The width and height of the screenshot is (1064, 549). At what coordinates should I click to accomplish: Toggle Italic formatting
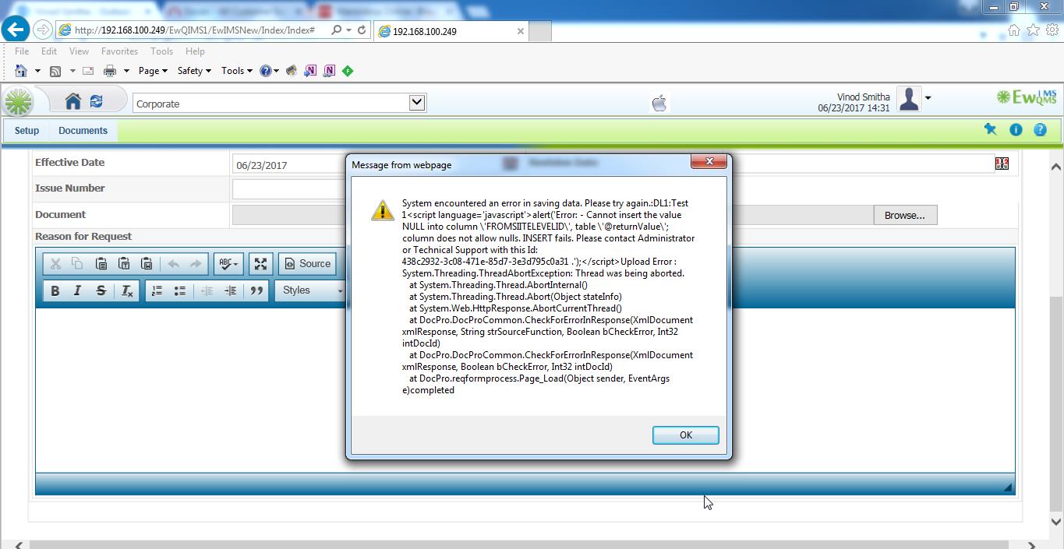(77, 290)
